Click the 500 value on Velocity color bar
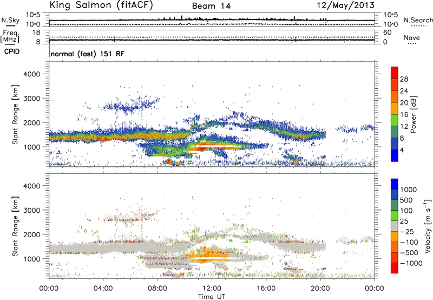This screenshot has height=300, width=433. point(408,200)
